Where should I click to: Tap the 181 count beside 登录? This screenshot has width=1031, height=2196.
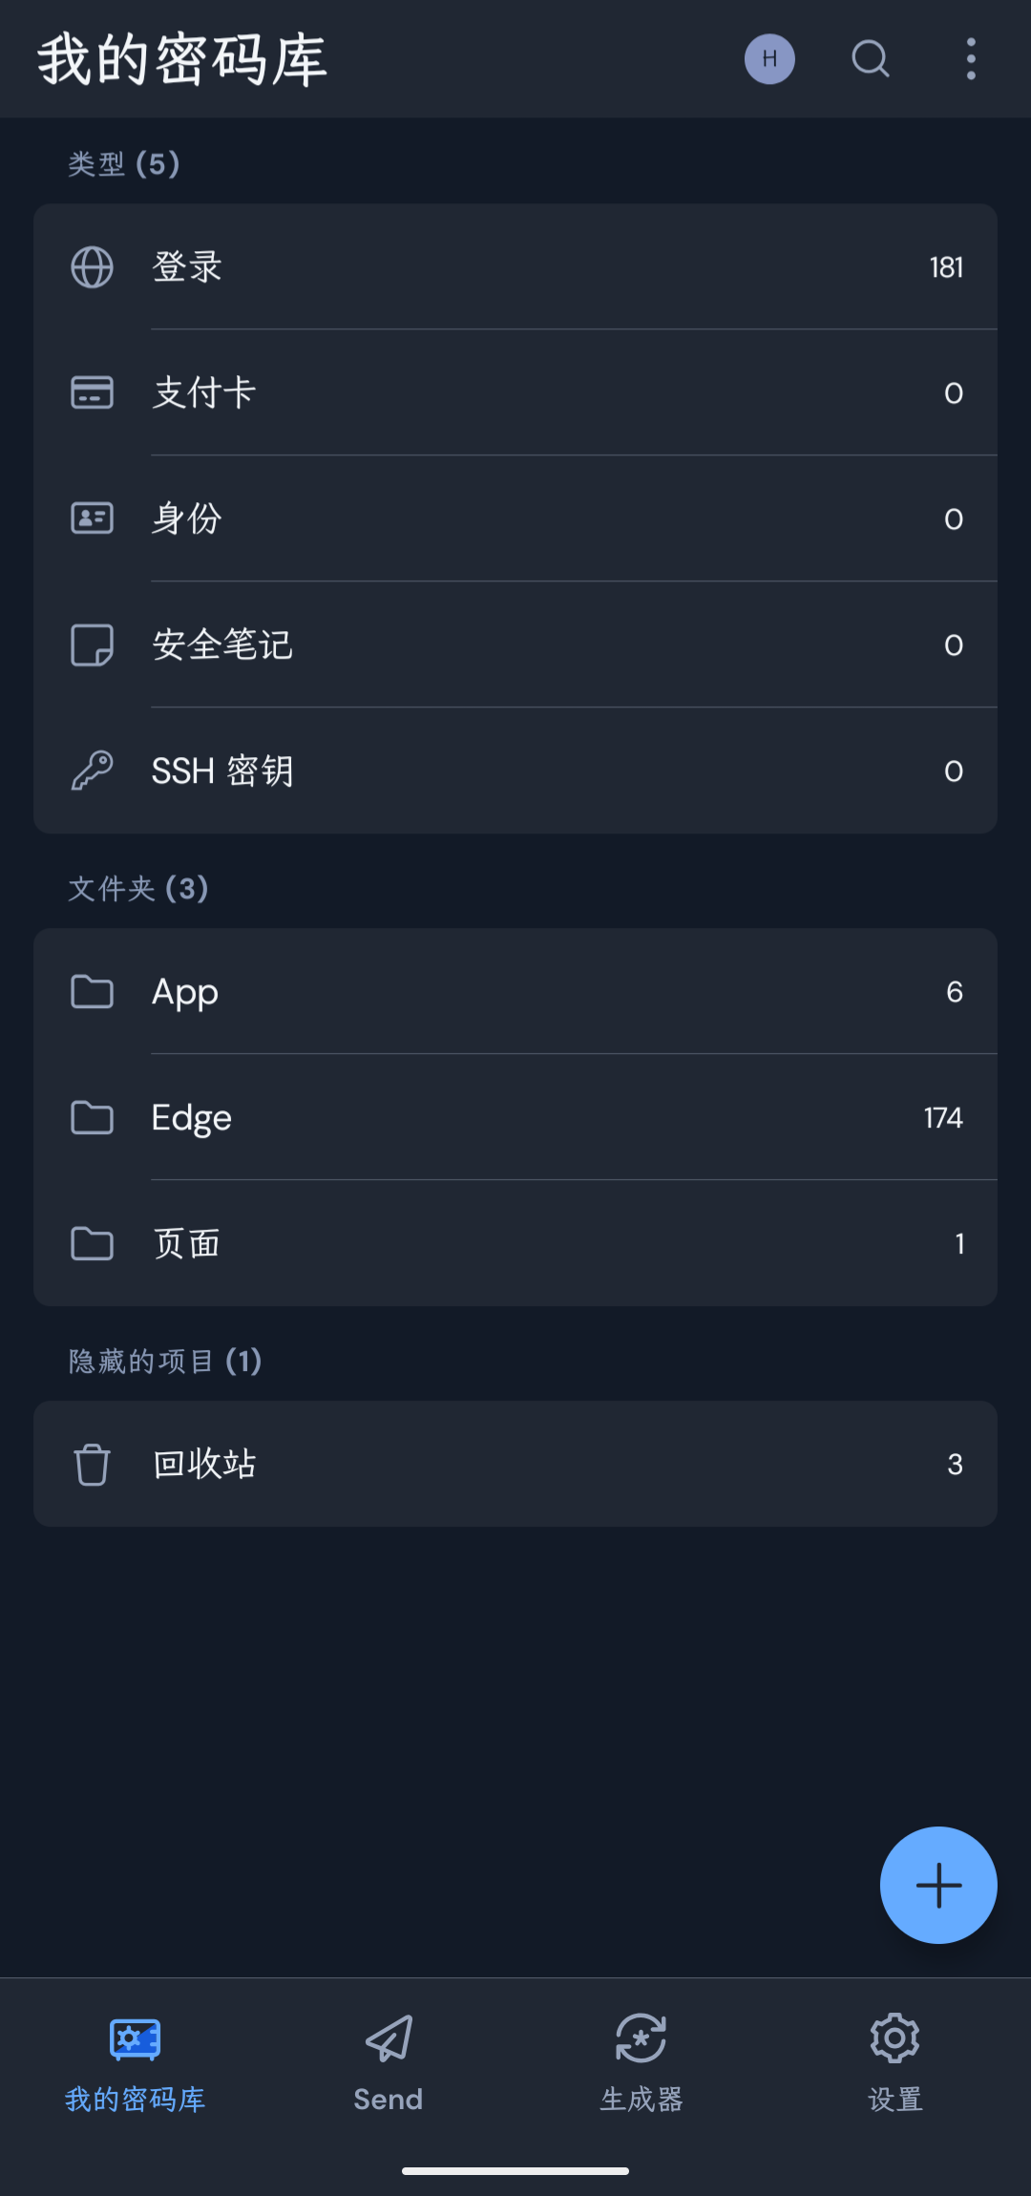click(946, 267)
